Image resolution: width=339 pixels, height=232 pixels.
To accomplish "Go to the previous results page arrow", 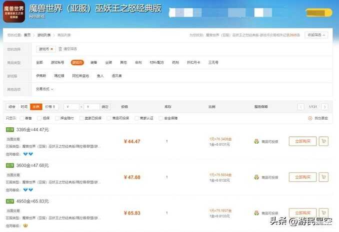I will click(x=301, y=107).
